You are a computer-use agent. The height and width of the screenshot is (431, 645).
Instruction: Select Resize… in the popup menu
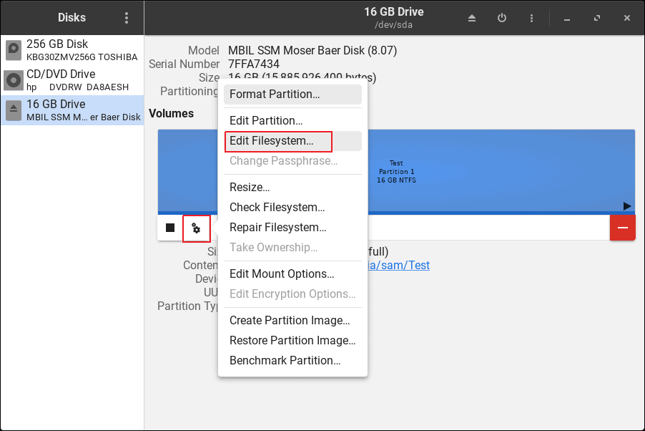(292, 188)
